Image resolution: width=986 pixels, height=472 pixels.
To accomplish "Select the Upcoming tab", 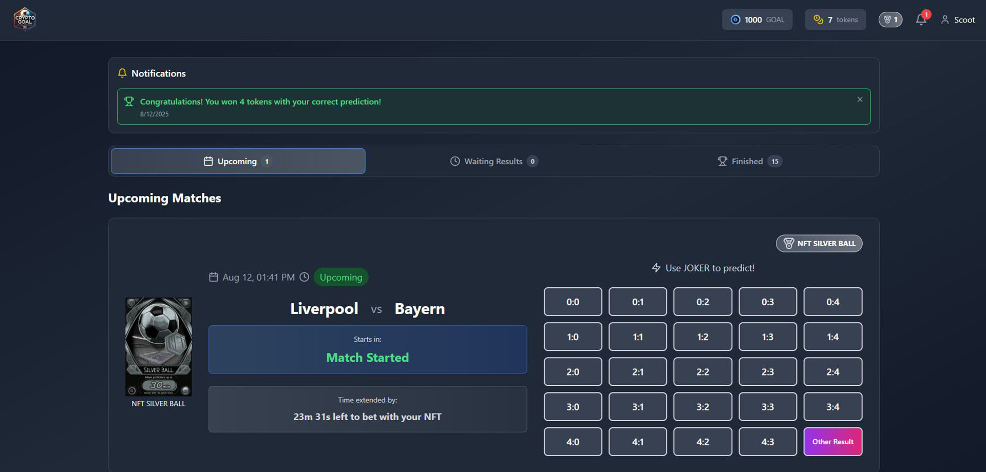I will 238,161.
